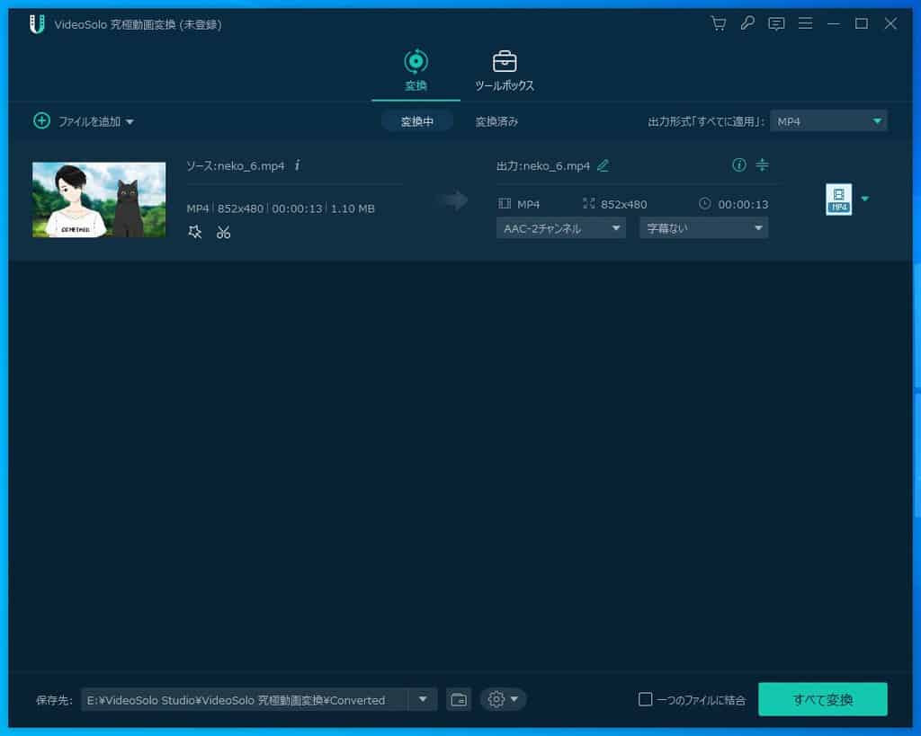
Task: Click the shopping cart purchase icon
Action: (x=718, y=24)
